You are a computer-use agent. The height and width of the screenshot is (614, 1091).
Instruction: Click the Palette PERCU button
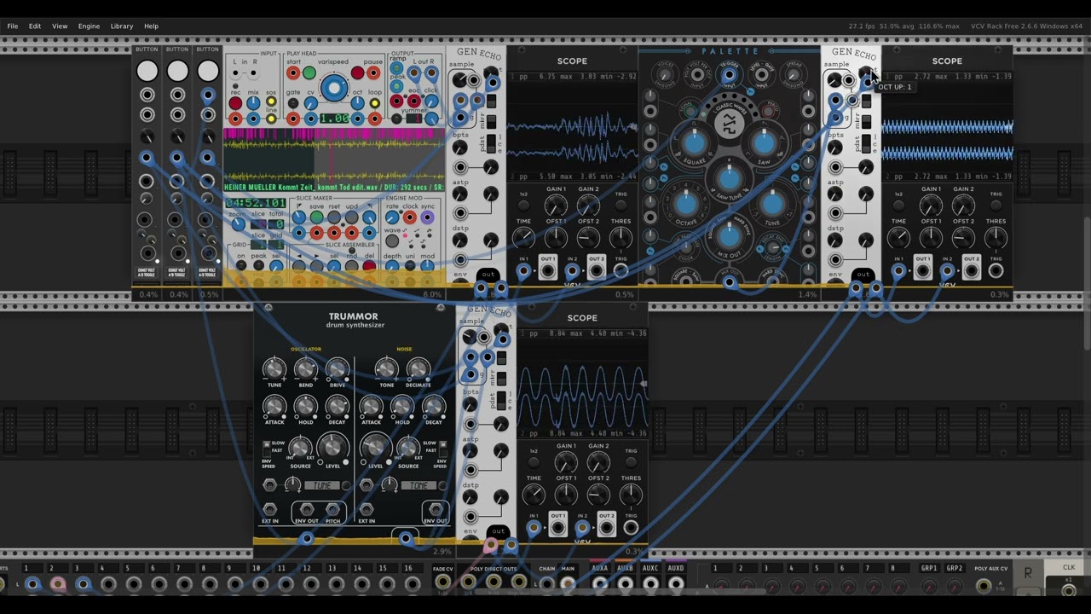click(x=769, y=111)
